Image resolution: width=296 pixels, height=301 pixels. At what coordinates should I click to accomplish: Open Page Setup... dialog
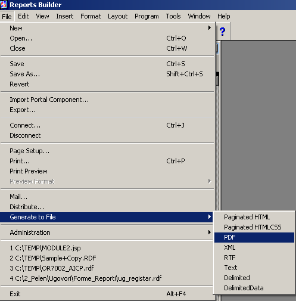[107, 151]
